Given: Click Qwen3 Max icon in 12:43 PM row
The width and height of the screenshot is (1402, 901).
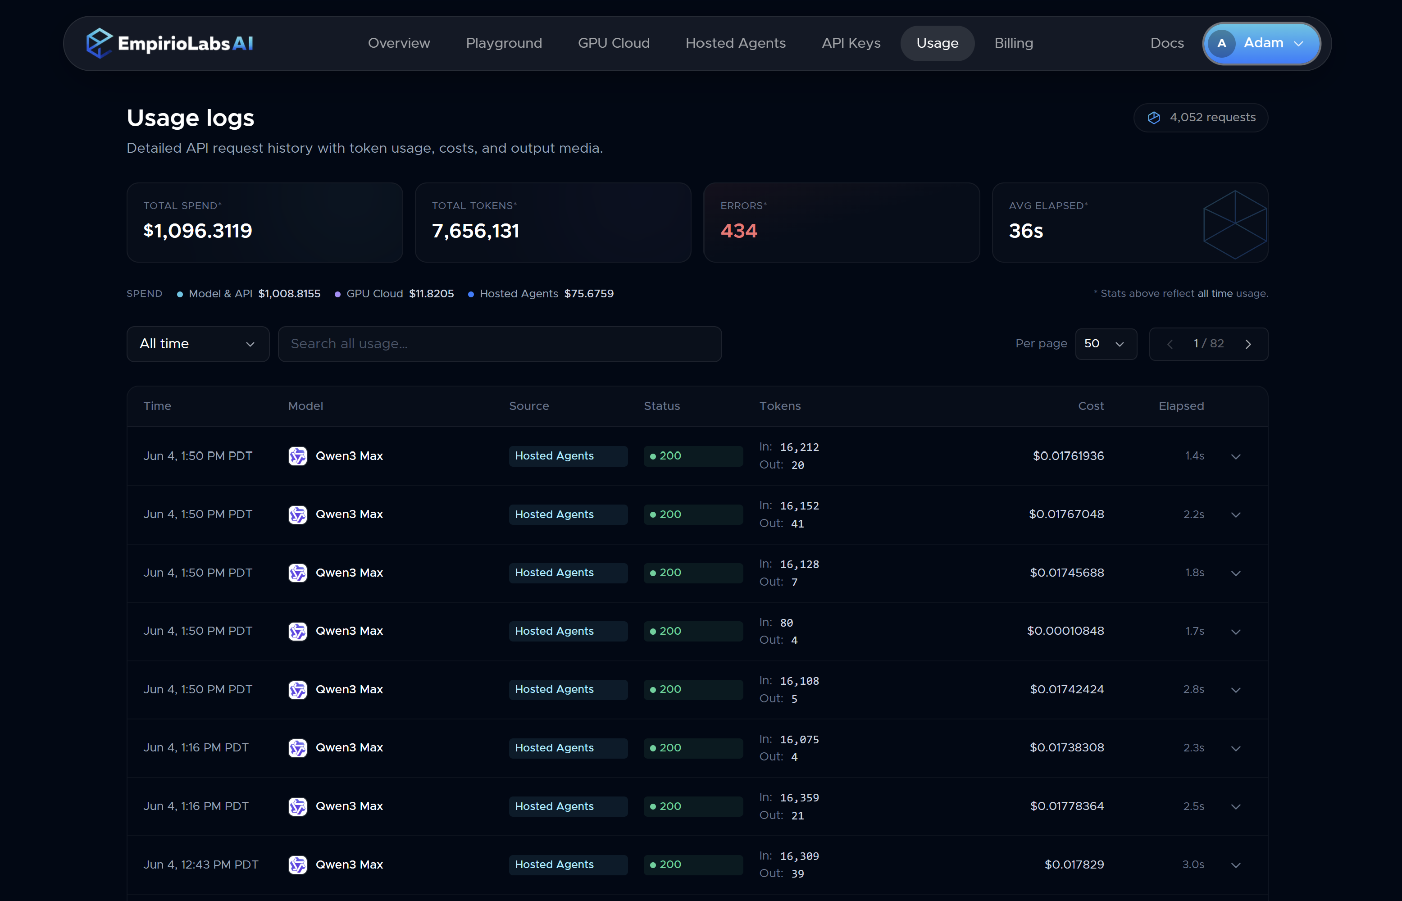Looking at the screenshot, I should [x=298, y=865].
